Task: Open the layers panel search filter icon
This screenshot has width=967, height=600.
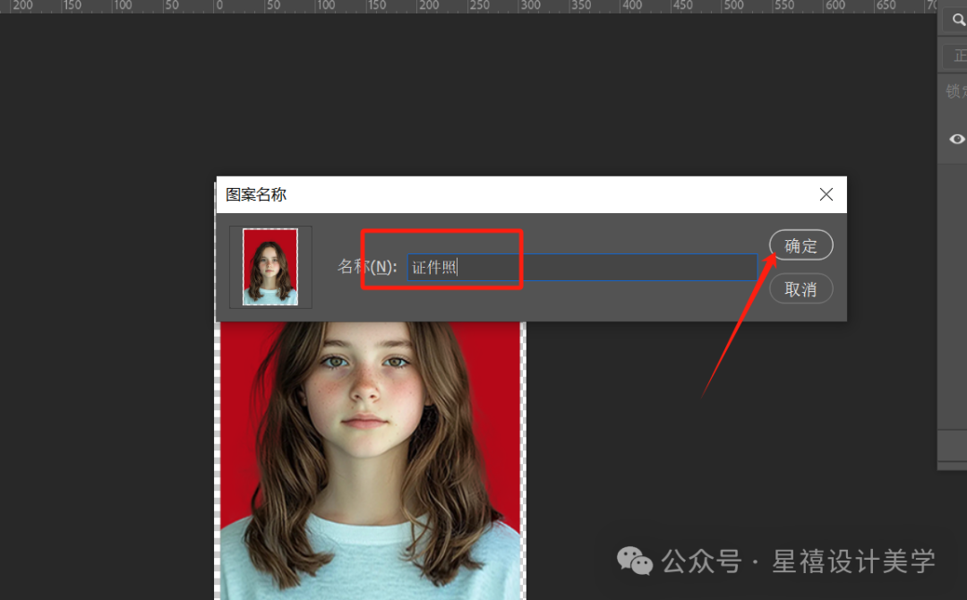Action: click(958, 21)
